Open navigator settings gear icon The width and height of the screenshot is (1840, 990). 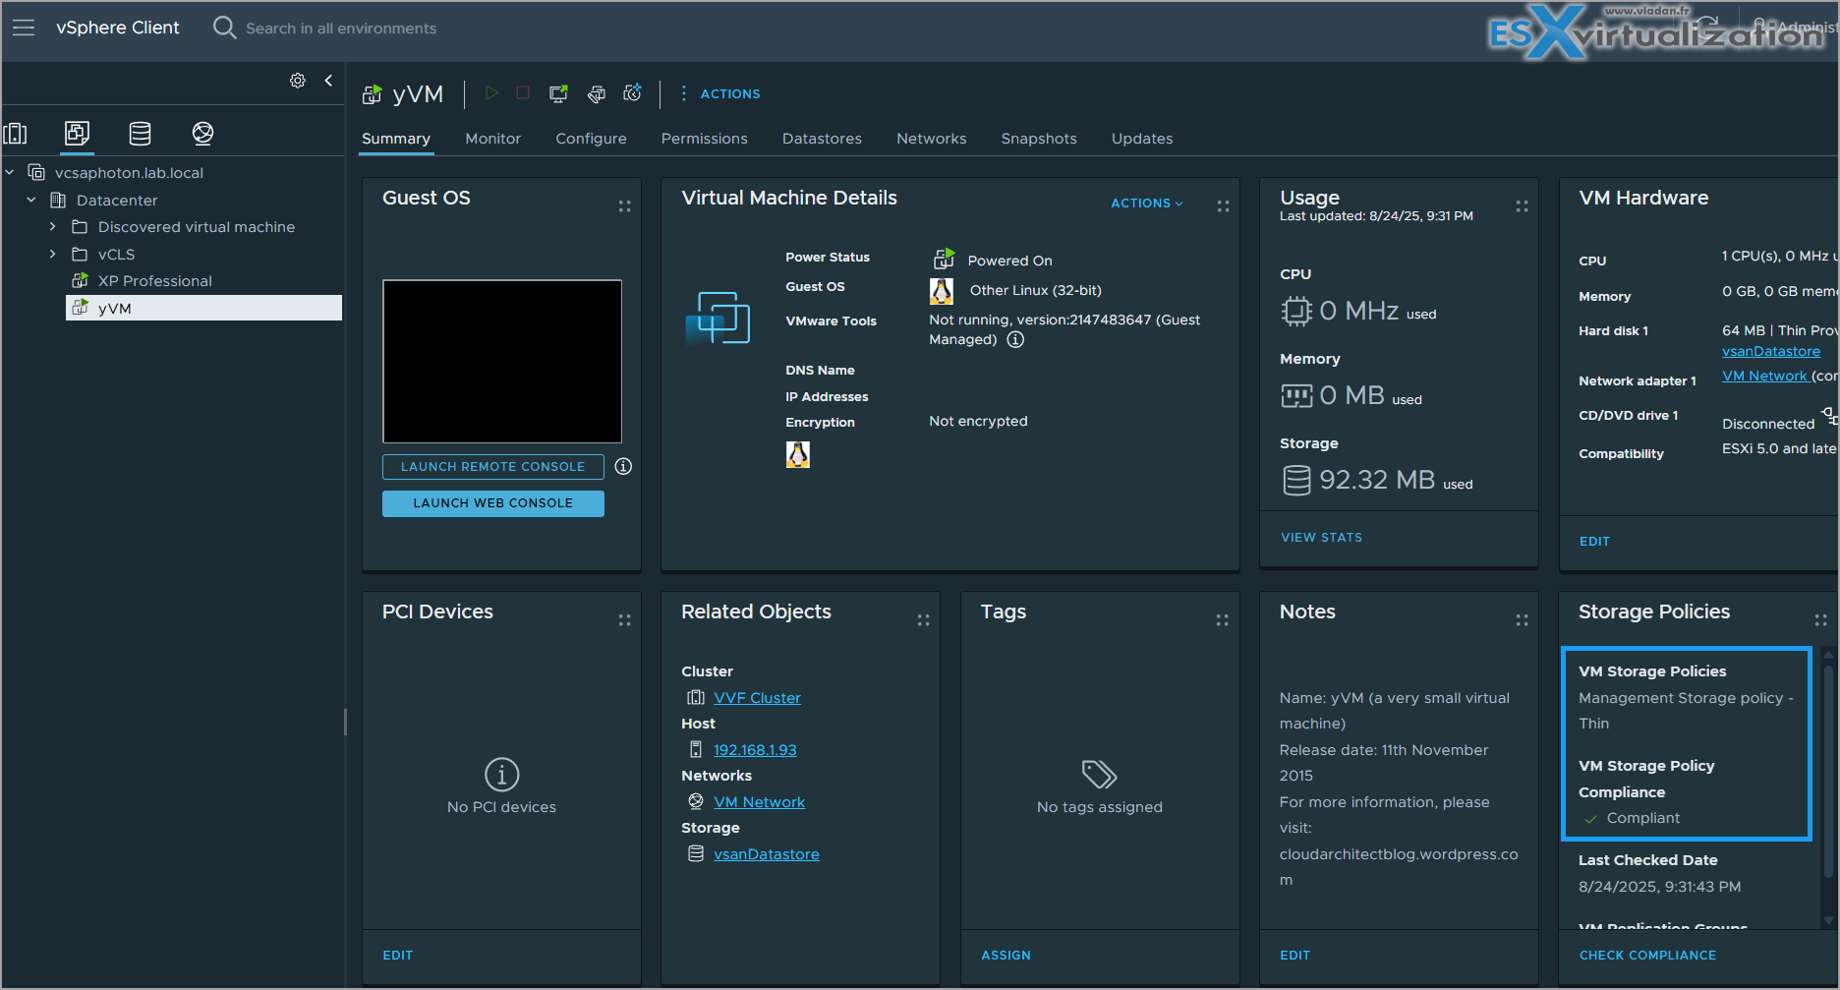(298, 81)
